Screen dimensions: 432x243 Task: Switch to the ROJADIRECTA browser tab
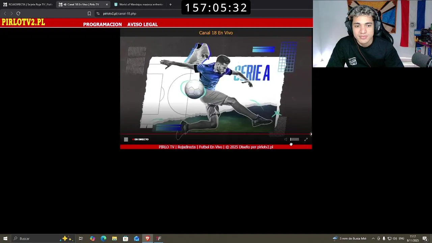(28, 4)
